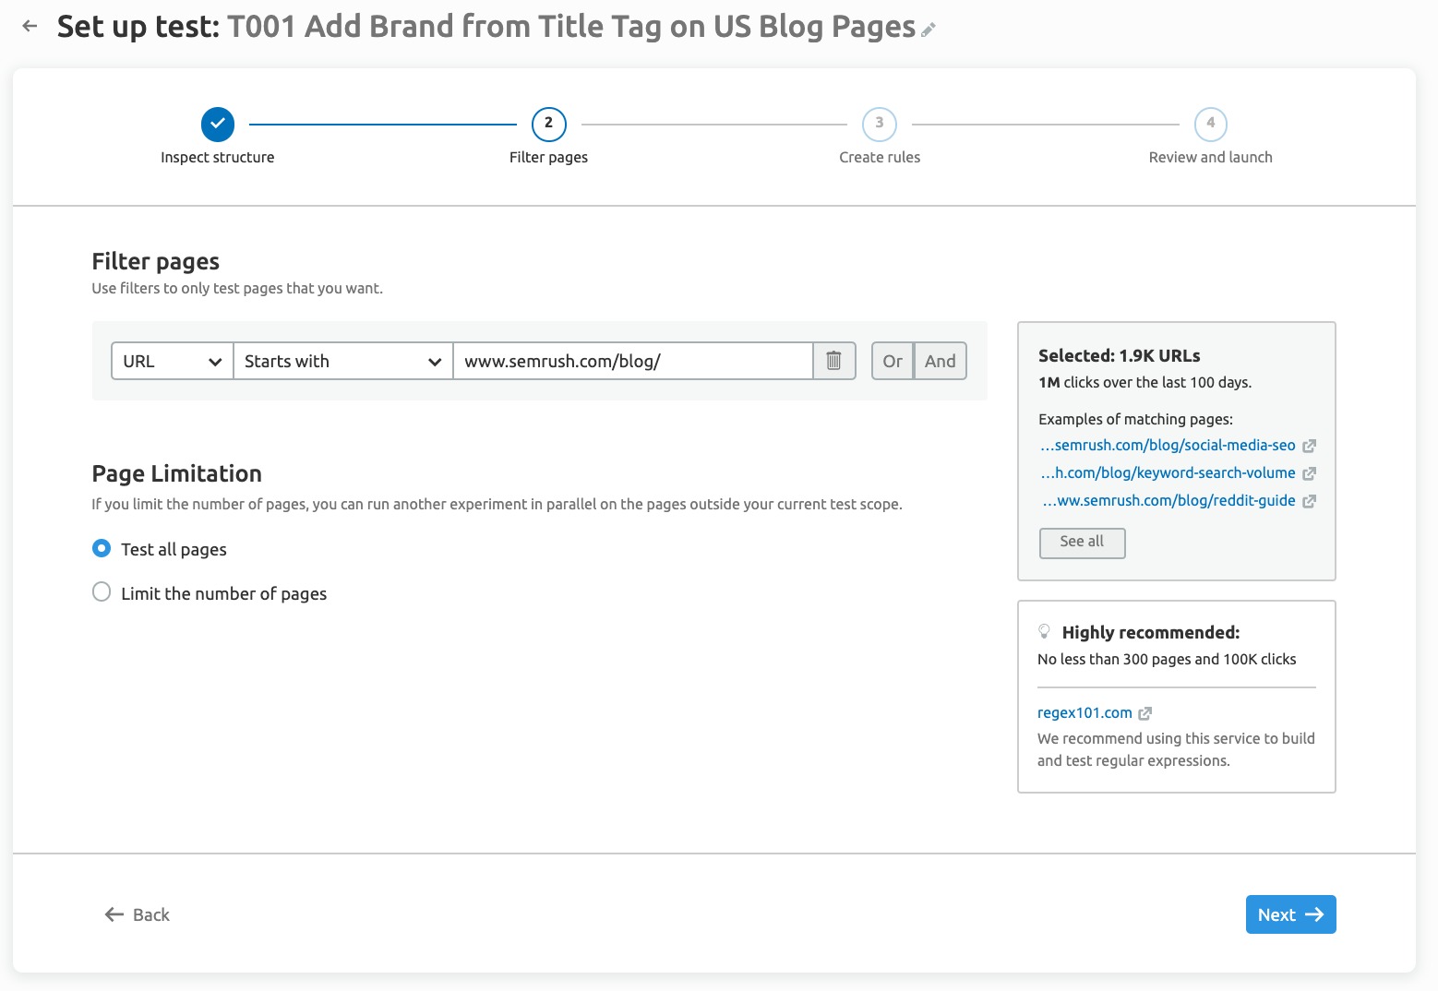Open the regex101.com link
This screenshot has width=1438, height=991.
1084,712
